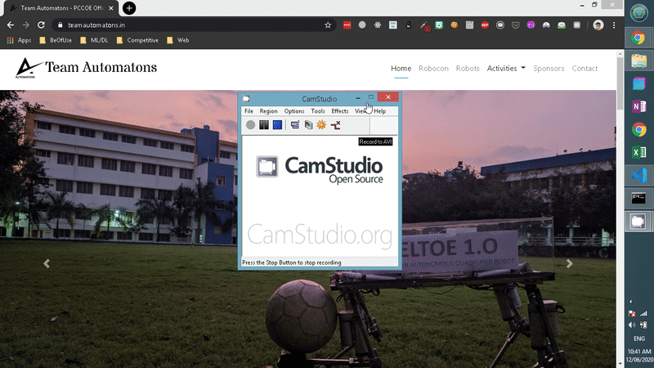This screenshot has height=368, width=654.
Task: Open OneNote from the taskbar
Action: [x=638, y=106]
